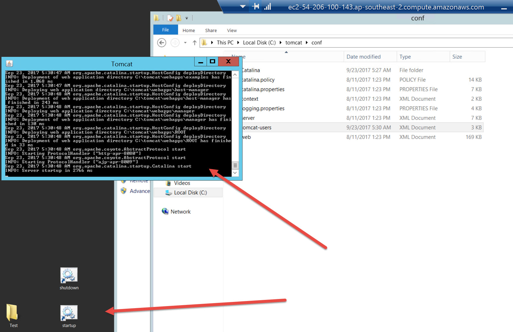Image resolution: width=513 pixels, height=332 pixels.
Task: Click the Properties icon in the quick access toolbar
Action: coord(170,18)
